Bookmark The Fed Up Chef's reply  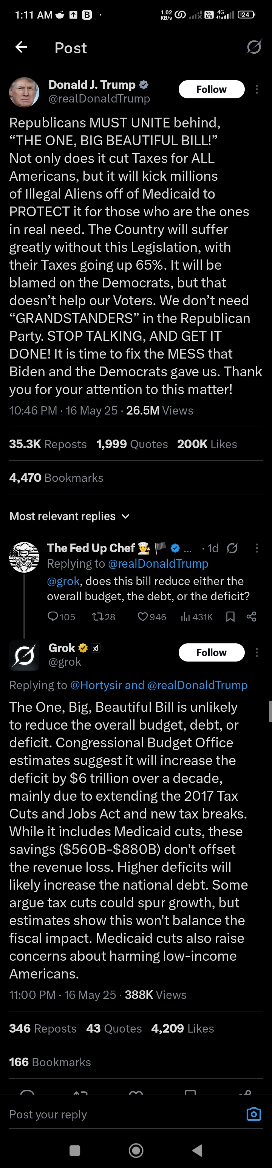pyautogui.click(x=230, y=617)
